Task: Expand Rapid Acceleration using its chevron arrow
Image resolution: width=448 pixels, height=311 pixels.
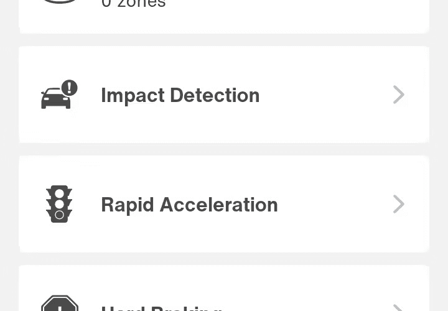Action: click(399, 204)
